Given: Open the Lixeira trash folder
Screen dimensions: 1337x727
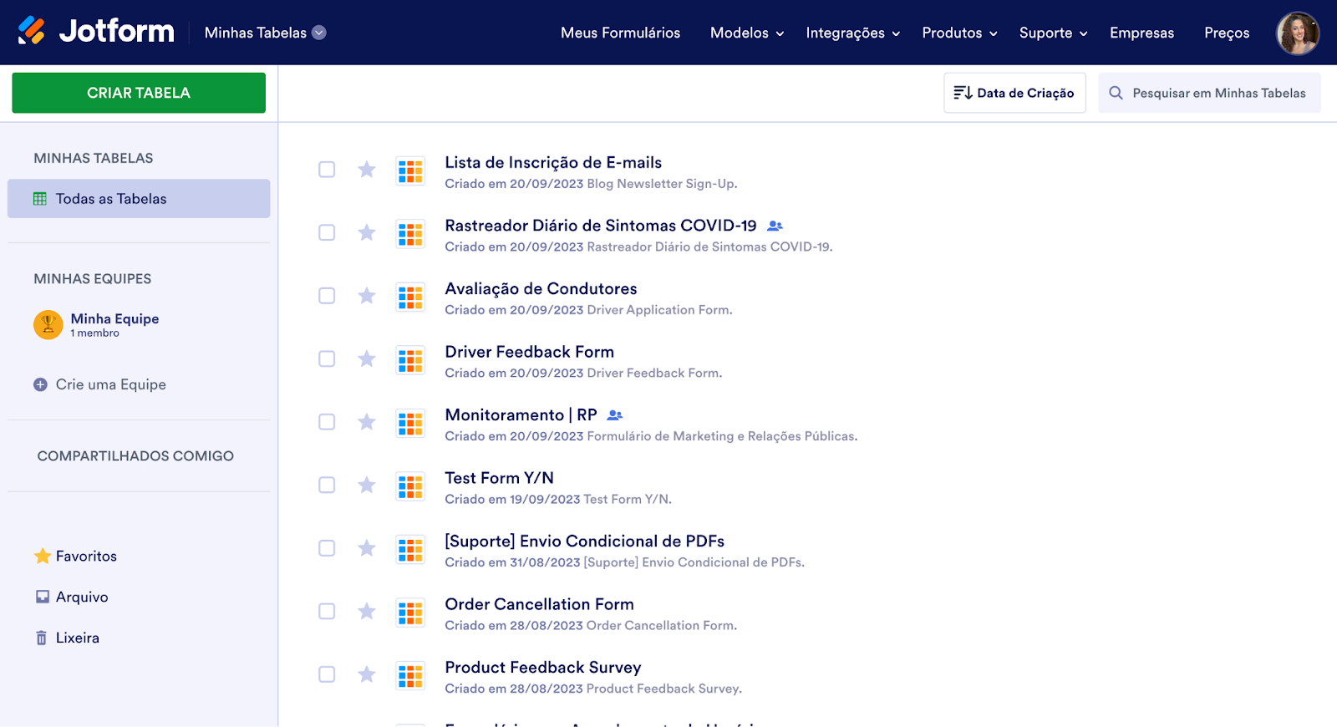Looking at the screenshot, I should (x=77, y=638).
